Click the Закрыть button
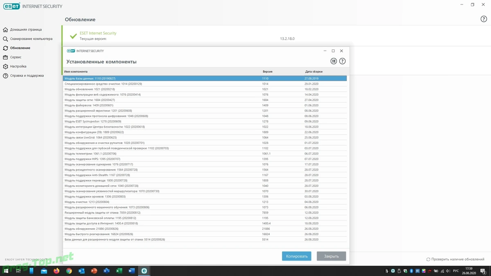The width and height of the screenshot is (491, 276). [331, 256]
